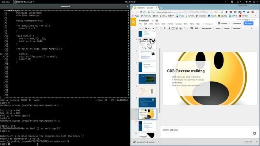The width and height of the screenshot is (260, 146).
Task: Rename the Session5 presentation title
Action: [x=144, y=21]
